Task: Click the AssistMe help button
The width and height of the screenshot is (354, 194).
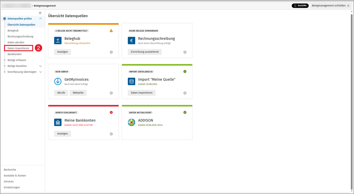Action: tap(300, 6)
